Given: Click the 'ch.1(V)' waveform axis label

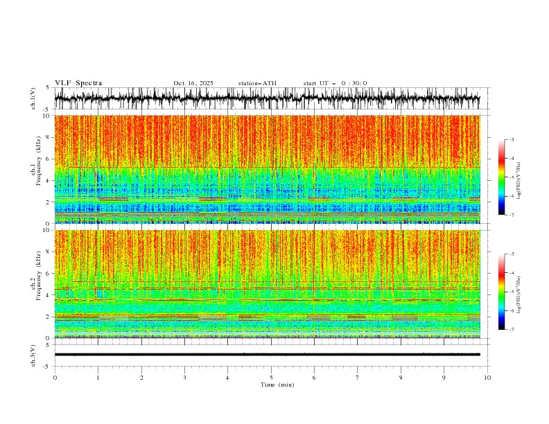Looking at the screenshot, I should click(x=33, y=98).
